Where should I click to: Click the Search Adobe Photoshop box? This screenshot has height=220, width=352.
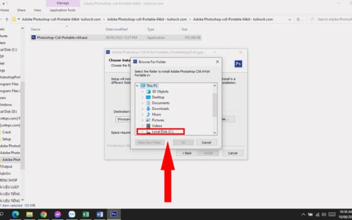(x=330, y=19)
